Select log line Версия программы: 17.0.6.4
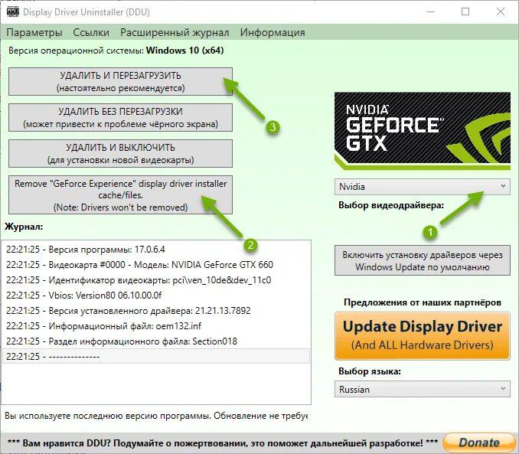 (156, 250)
